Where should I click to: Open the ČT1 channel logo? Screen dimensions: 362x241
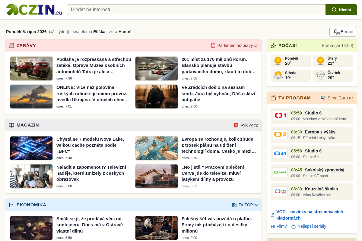(x=280, y=115)
